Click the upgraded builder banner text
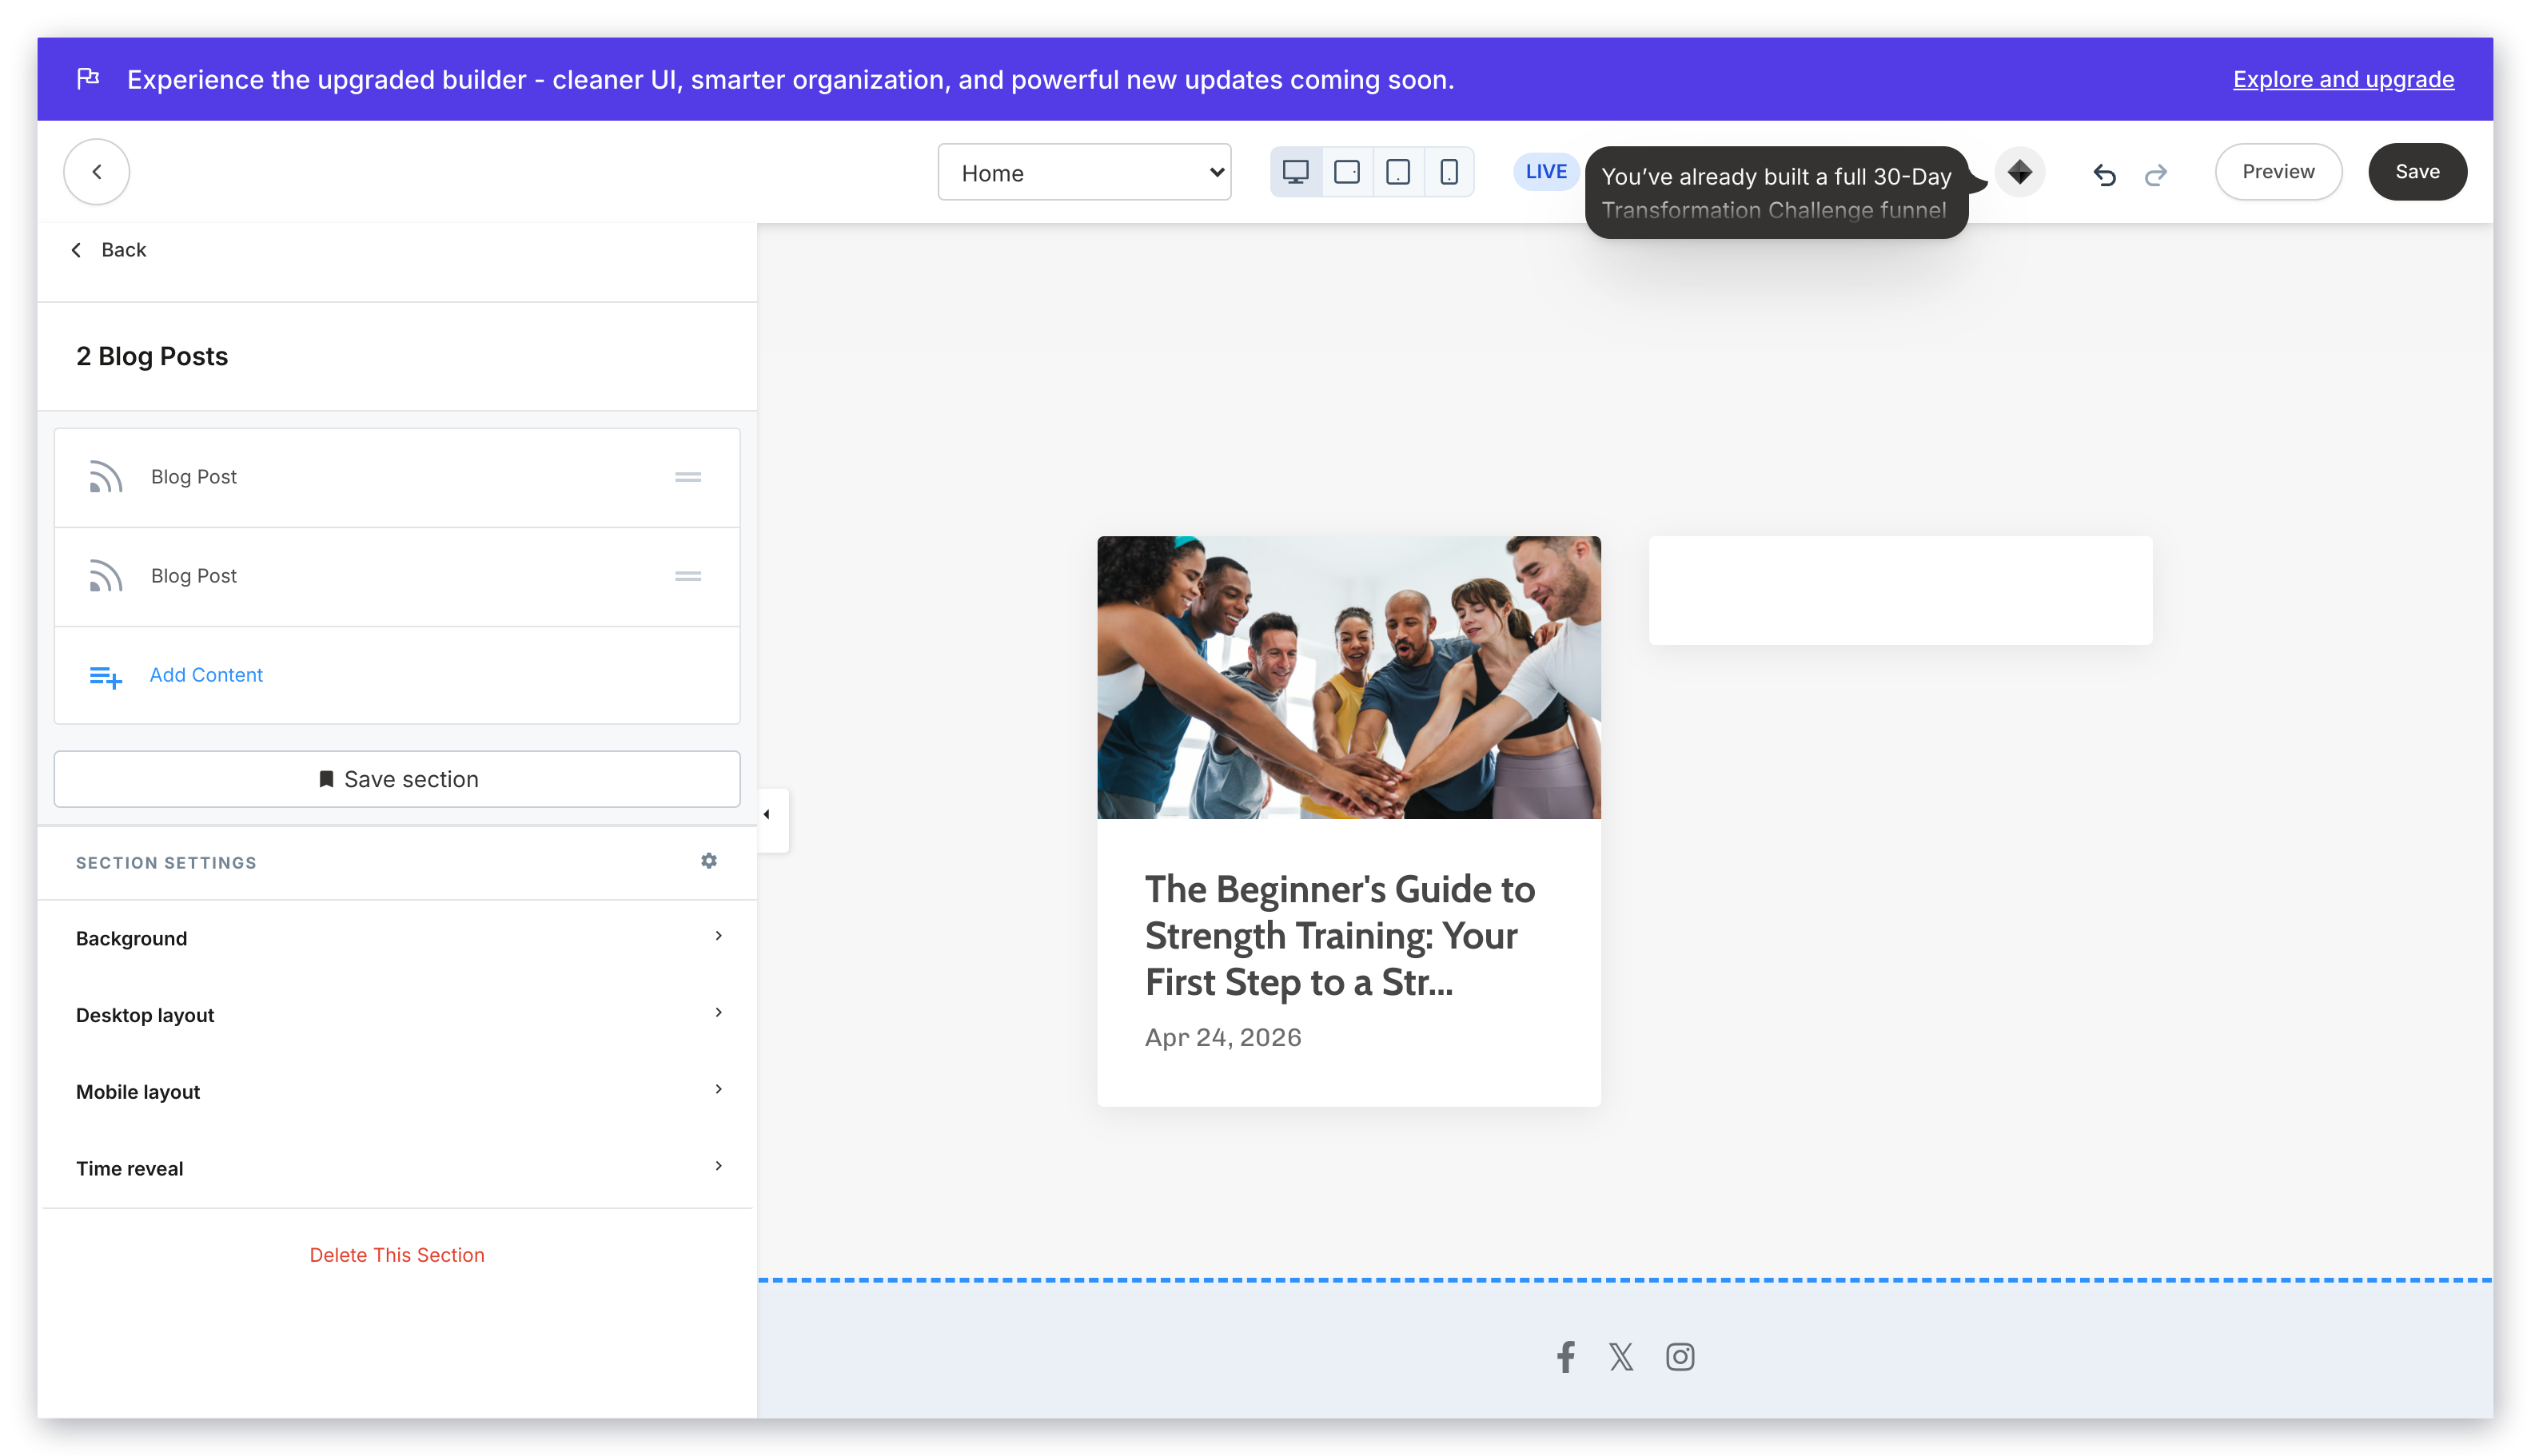Screen dimensions: 2531x1456 point(791,79)
